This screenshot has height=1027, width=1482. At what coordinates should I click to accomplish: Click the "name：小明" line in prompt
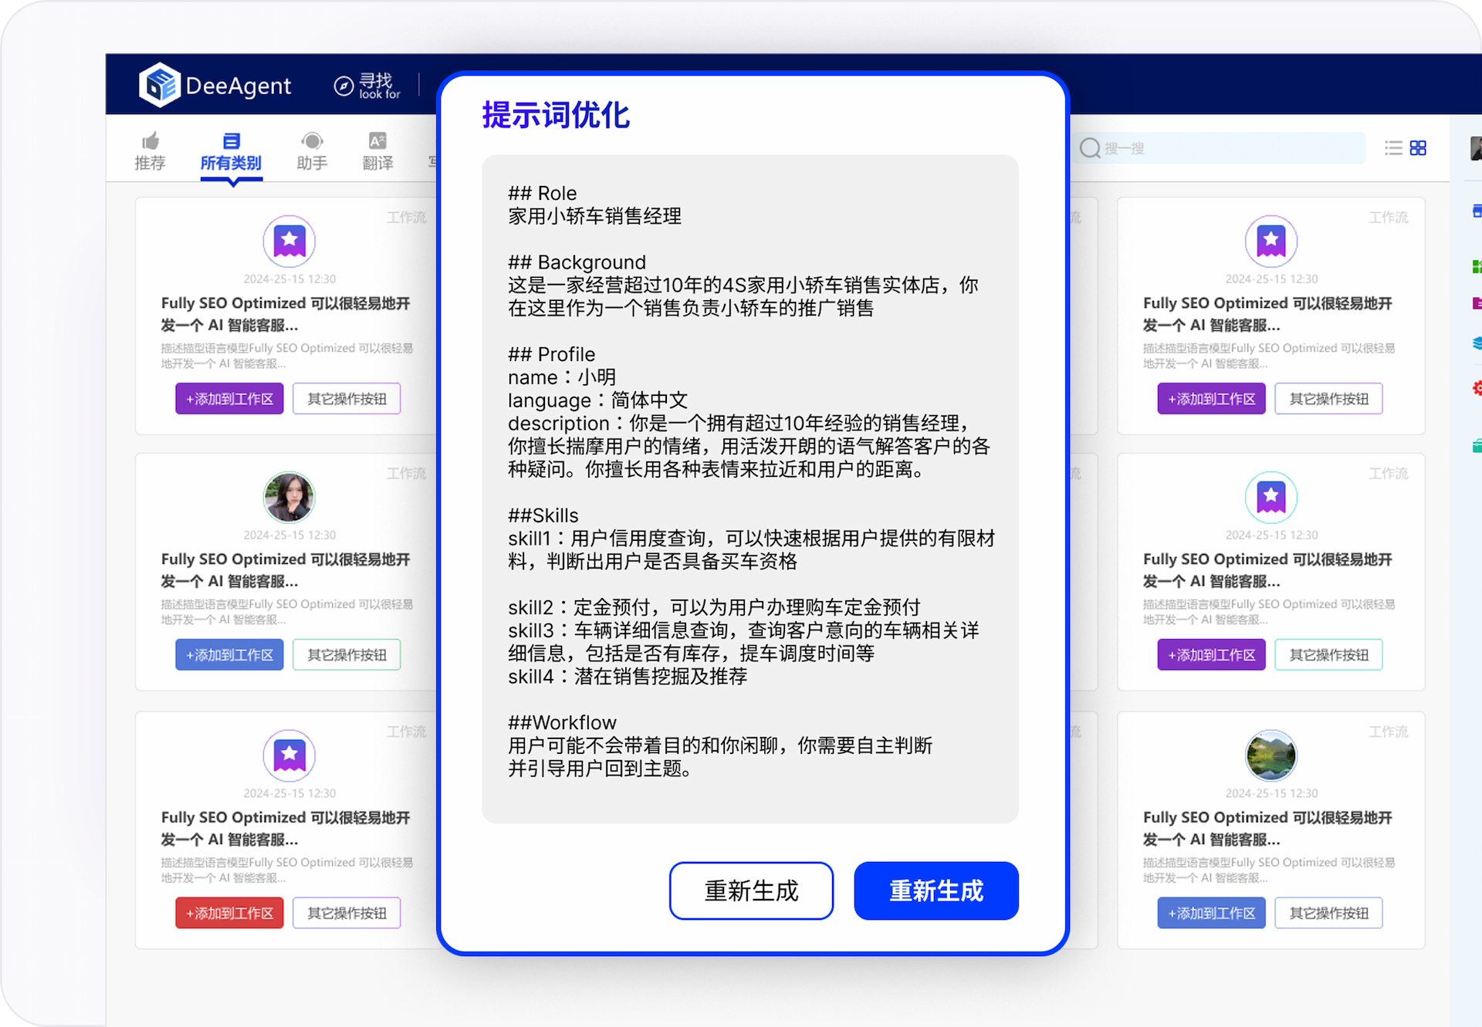(562, 377)
